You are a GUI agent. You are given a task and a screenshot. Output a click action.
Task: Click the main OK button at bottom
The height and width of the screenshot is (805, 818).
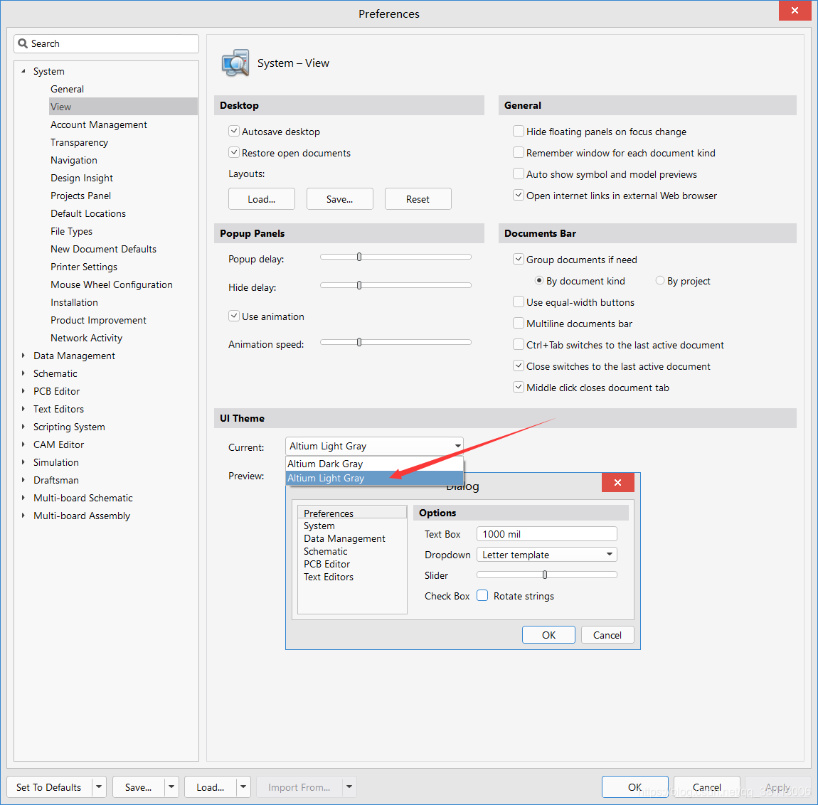click(x=634, y=787)
